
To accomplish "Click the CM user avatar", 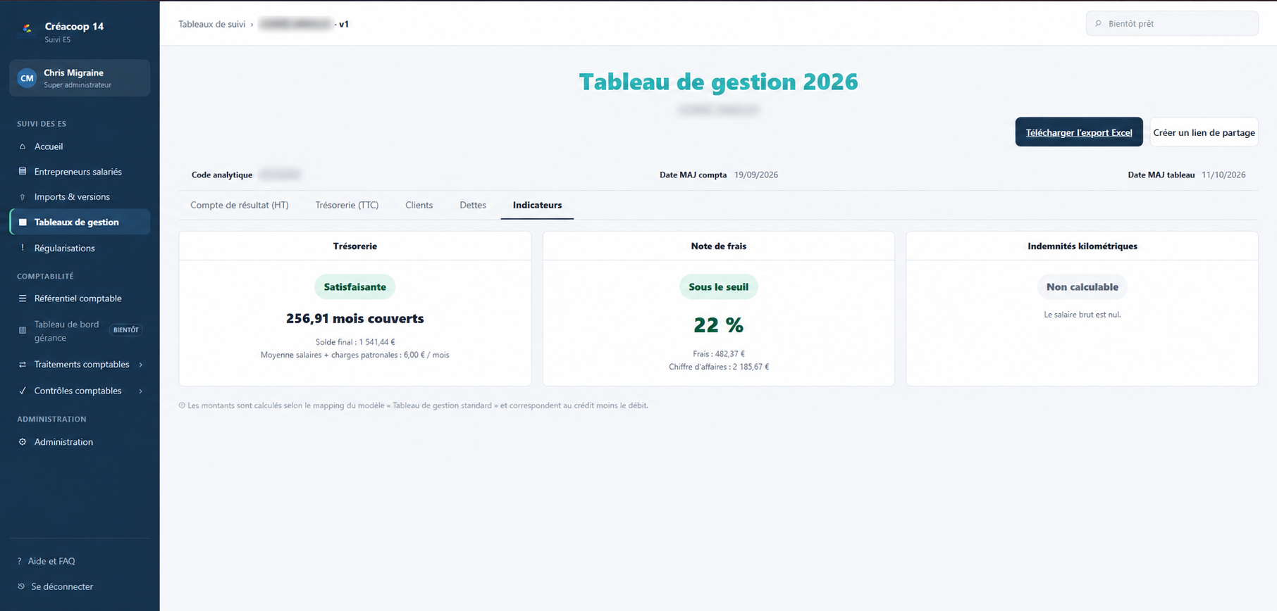I will coord(27,78).
